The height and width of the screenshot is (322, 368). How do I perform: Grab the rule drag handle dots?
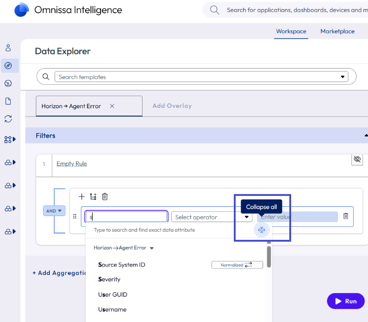click(x=75, y=216)
